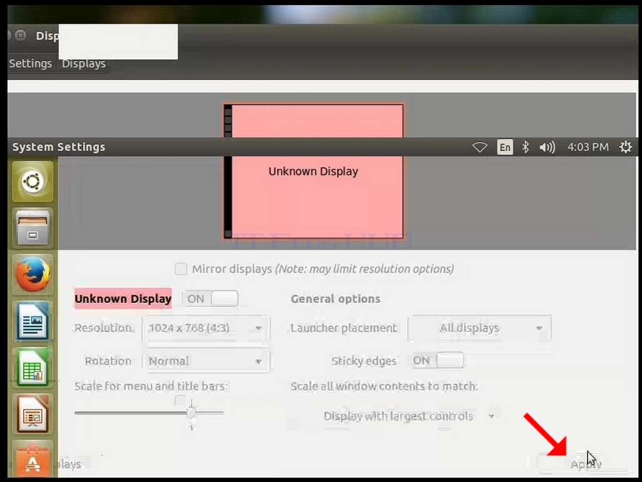Open the Bluetooth indicator menu
This screenshot has width=642, height=482.
click(x=525, y=147)
